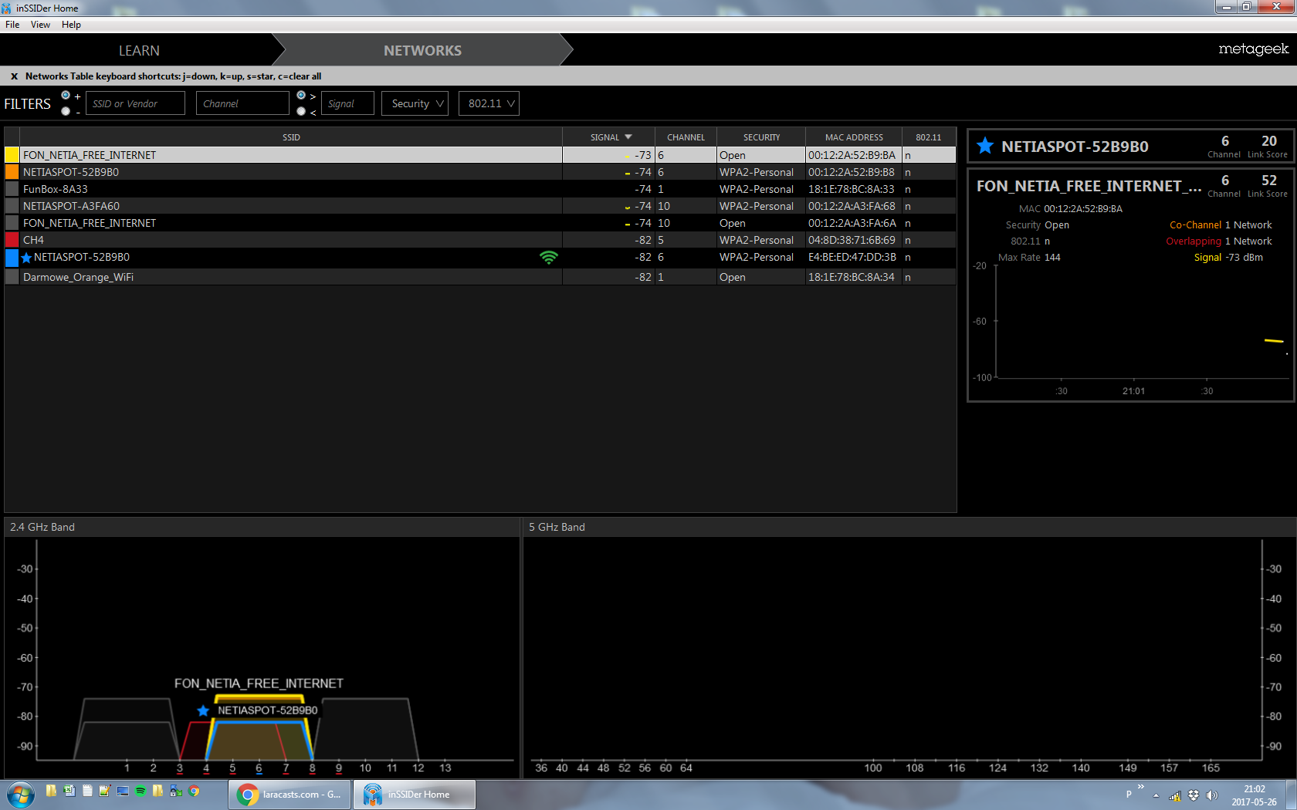
Task: Open the View menu
Action: click(40, 25)
